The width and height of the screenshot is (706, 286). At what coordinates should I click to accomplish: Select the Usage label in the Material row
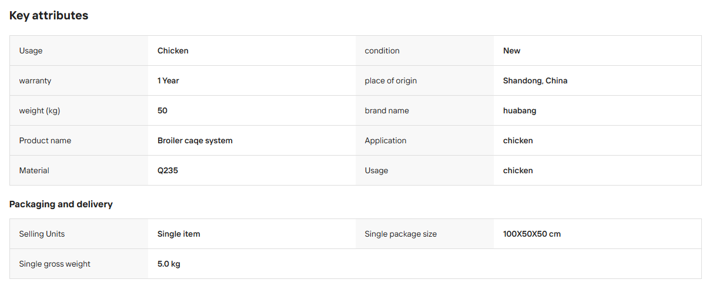[376, 170]
